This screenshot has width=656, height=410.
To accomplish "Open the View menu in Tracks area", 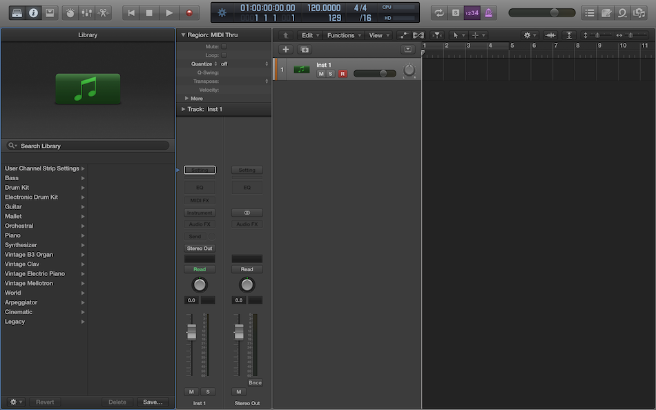I will [379, 35].
